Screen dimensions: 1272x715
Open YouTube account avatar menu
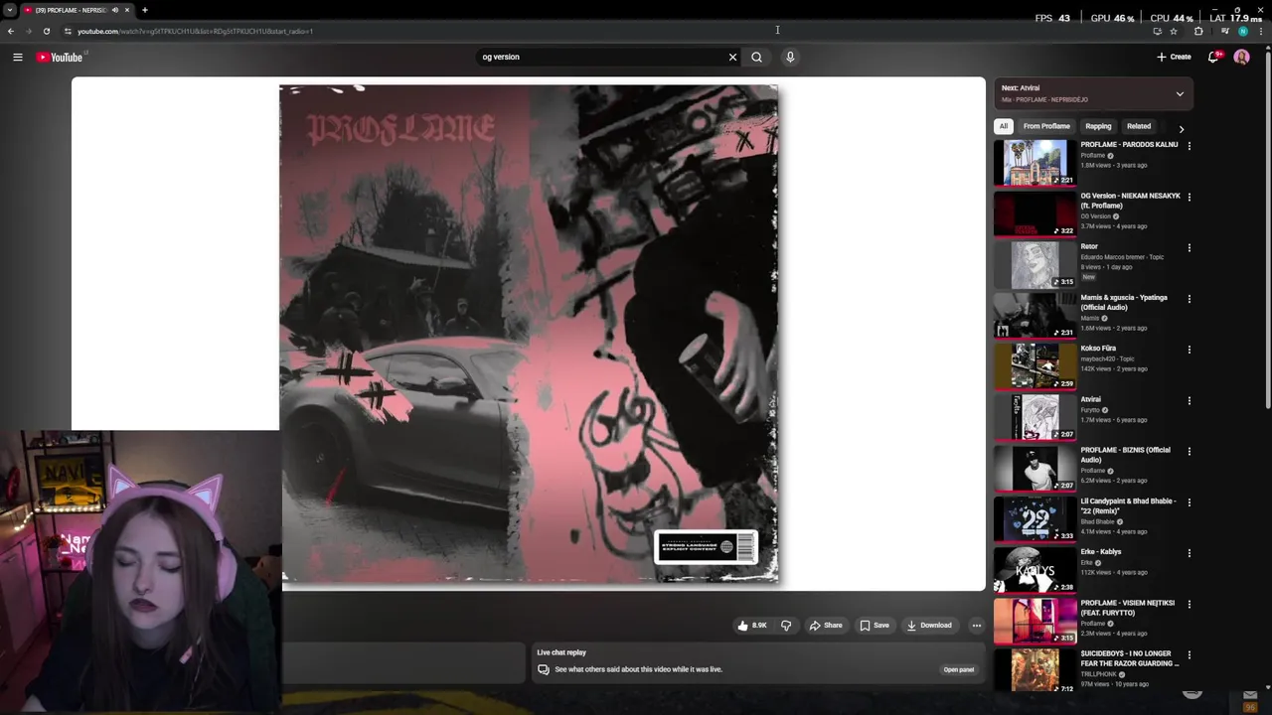point(1241,57)
